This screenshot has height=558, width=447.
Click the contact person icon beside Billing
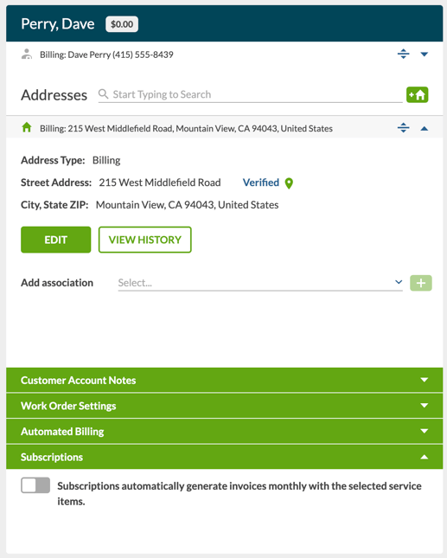27,55
